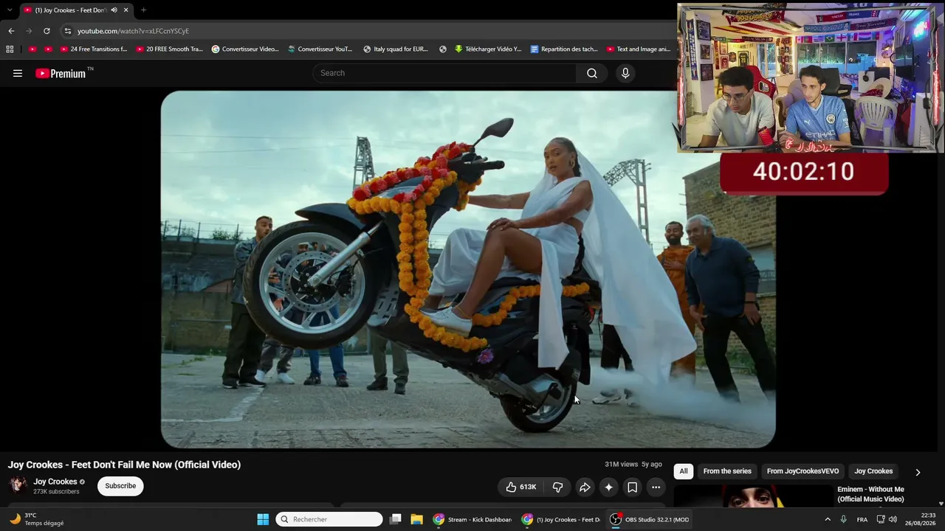Screen dimensions: 945x531
Task: Like the video with 613K likes
Action: point(521,487)
